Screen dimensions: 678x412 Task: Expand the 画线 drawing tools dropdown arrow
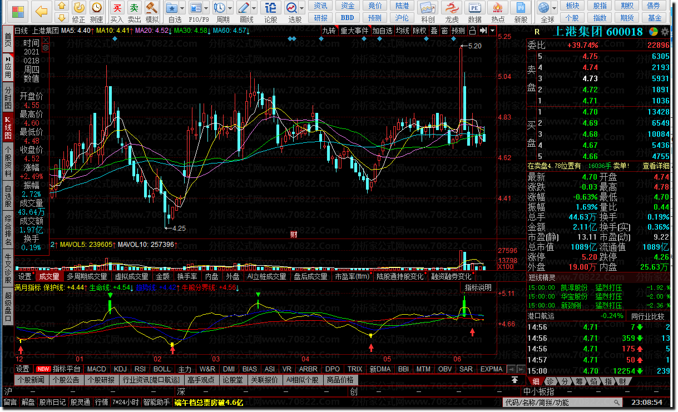coord(254,8)
